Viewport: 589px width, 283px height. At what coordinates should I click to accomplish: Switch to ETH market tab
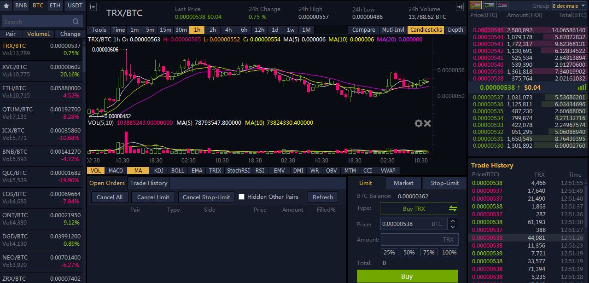tap(55, 6)
